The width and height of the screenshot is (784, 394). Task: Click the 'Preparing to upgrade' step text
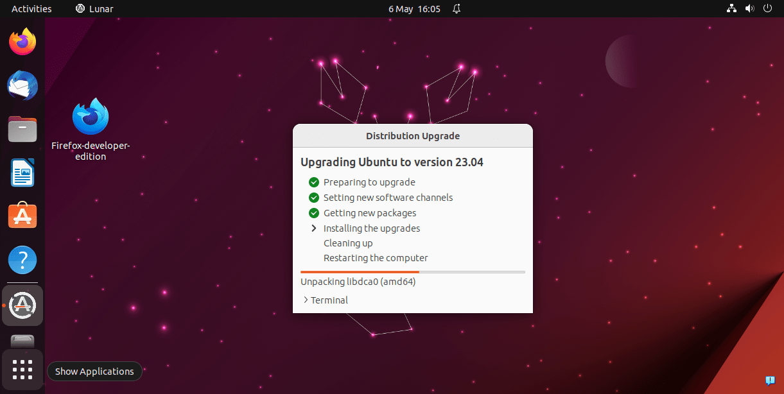[x=369, y=182]
